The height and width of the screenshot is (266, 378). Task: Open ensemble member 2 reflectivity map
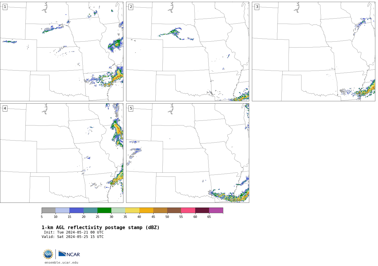188,51
